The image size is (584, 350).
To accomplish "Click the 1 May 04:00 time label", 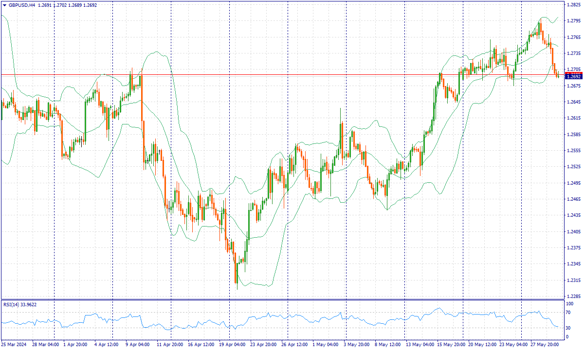I will point(325,344).
